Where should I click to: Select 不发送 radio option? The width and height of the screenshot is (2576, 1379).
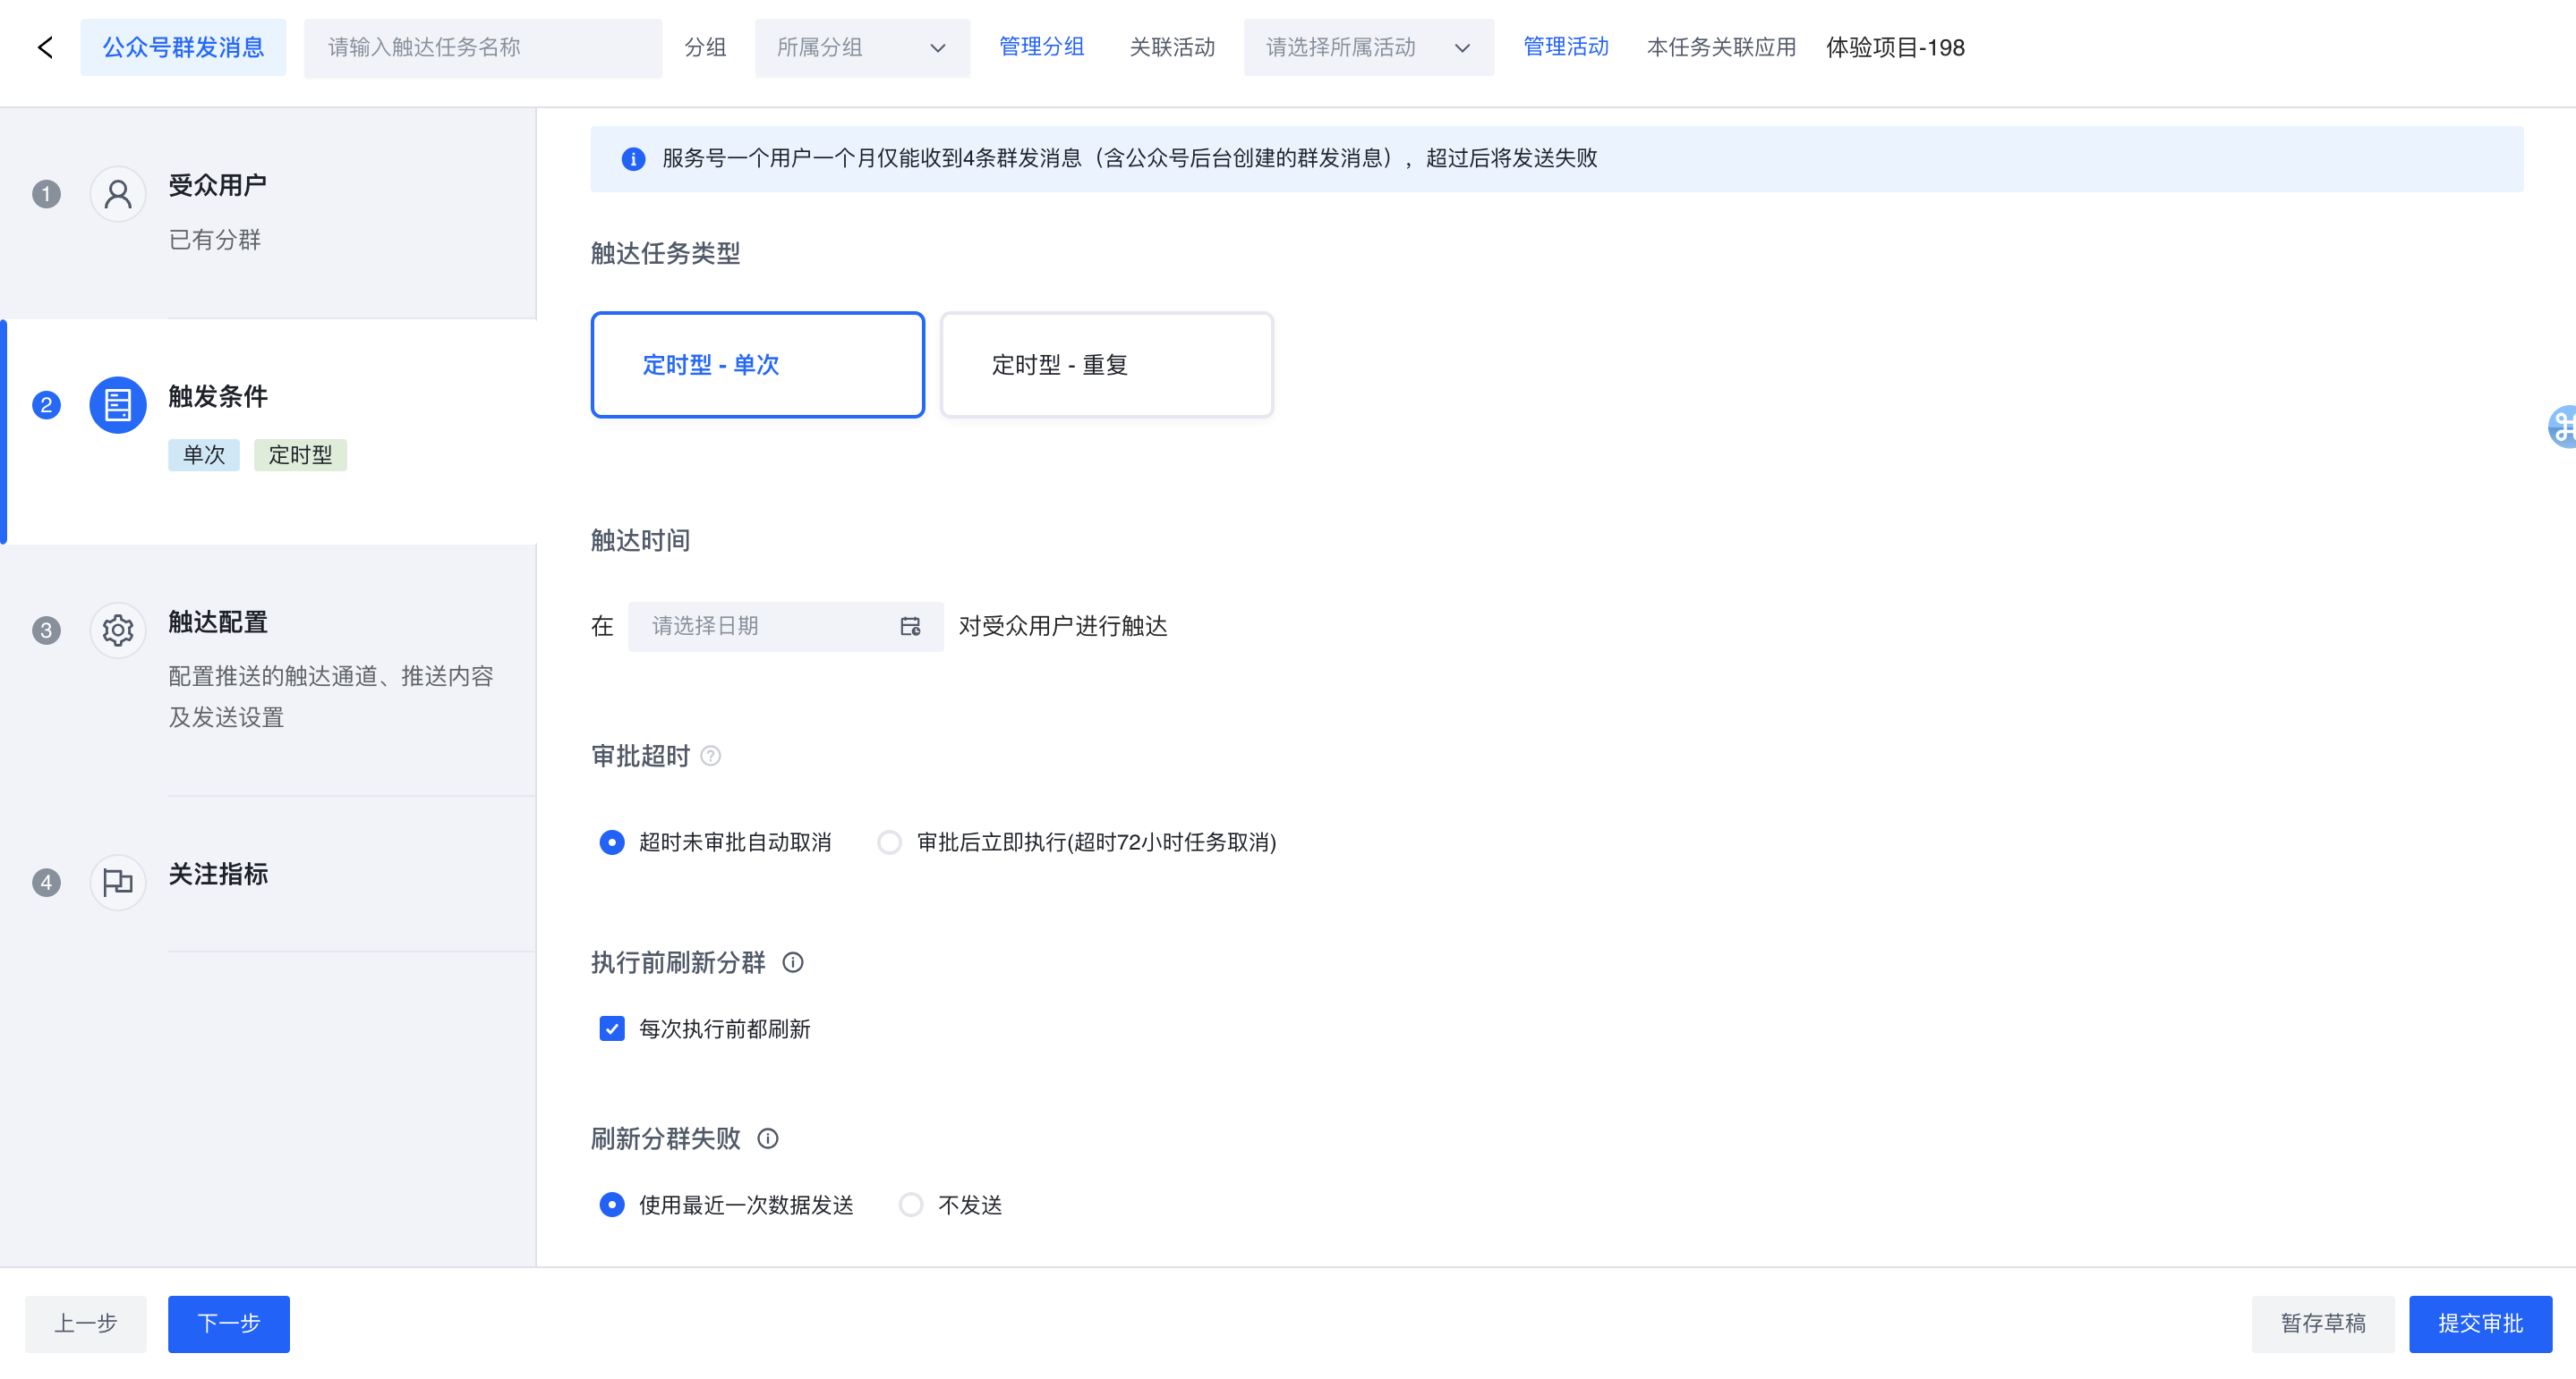(x=910, y=1206)
